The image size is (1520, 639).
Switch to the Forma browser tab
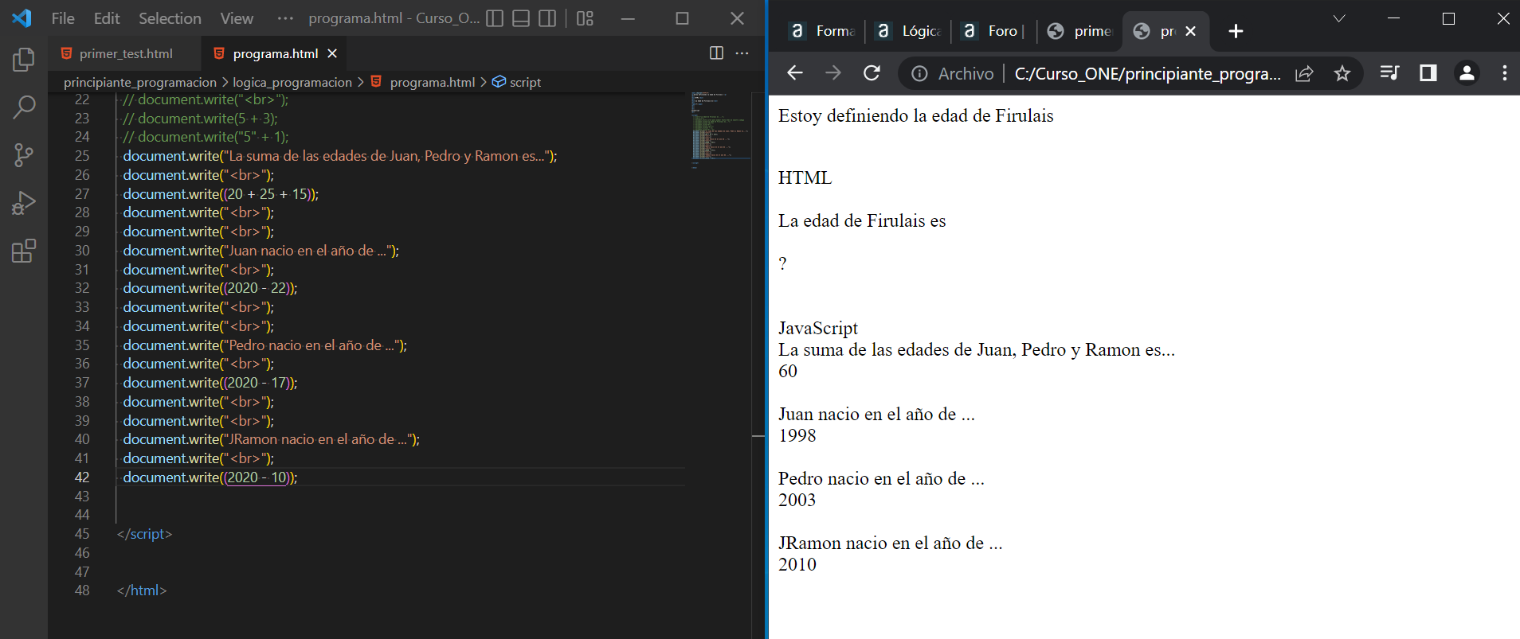click(823, 31)
